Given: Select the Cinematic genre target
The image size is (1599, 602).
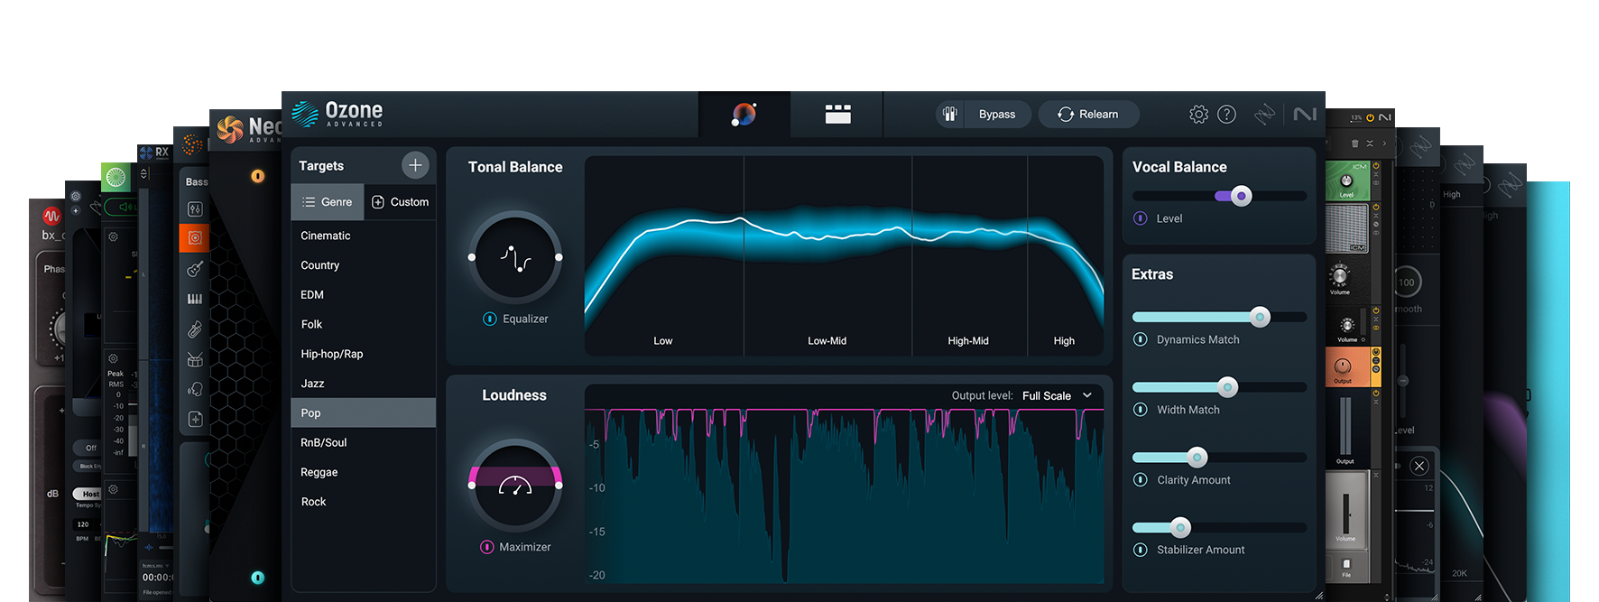Looking at the screenshot, I should click(364, 236).
